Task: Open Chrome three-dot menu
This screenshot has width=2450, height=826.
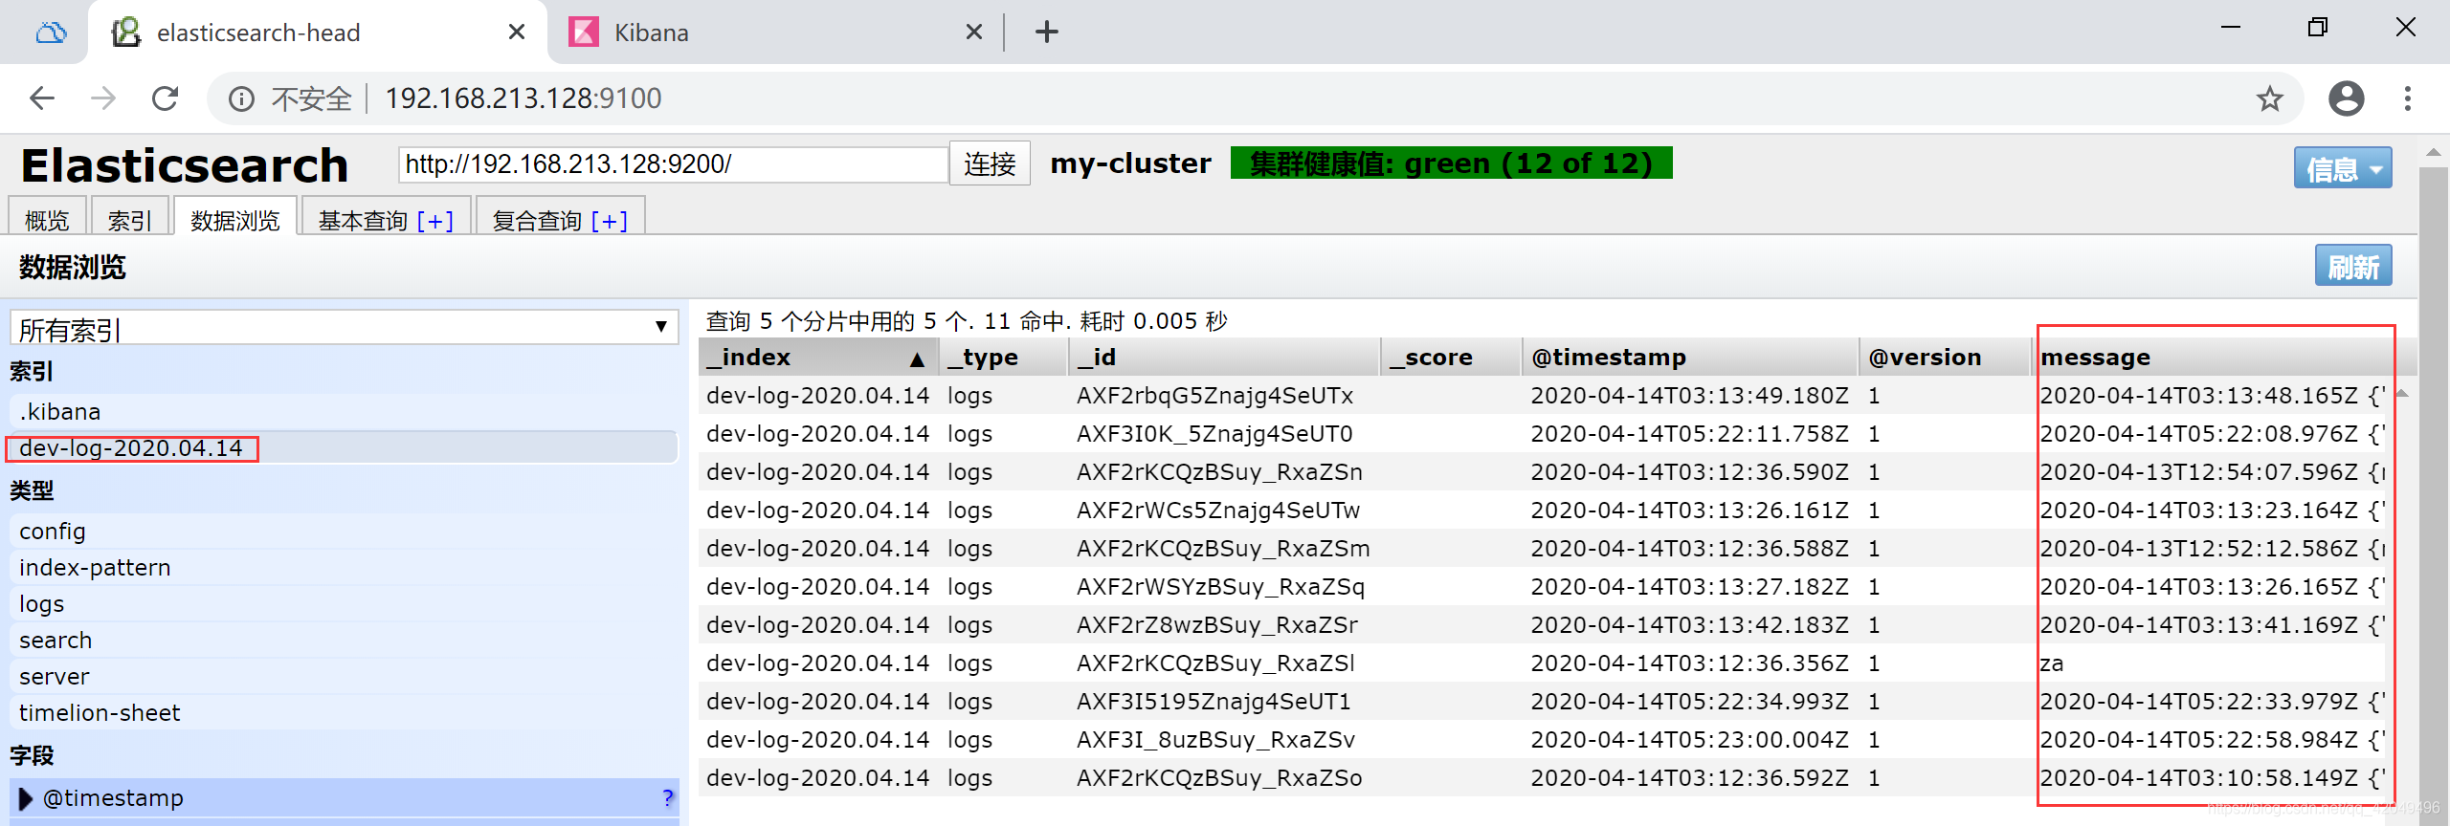Action: coord(2408,98)
